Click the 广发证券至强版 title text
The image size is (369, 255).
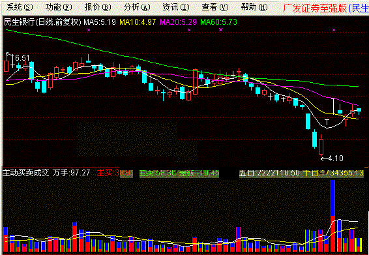[x=315, y=8]
